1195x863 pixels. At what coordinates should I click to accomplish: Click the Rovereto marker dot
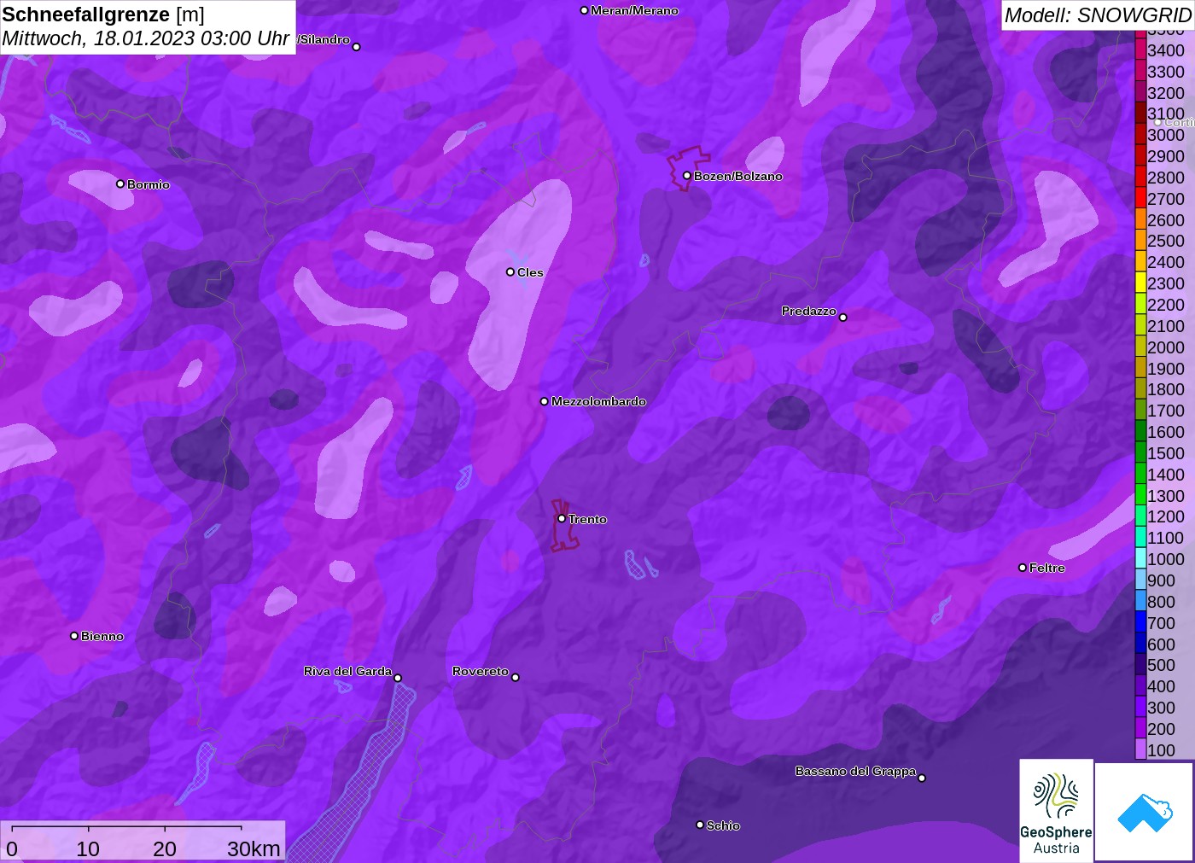[x=516, y=678]
